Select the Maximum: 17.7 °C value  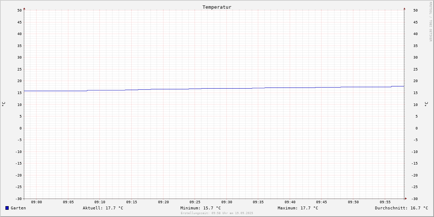point(298,208)
